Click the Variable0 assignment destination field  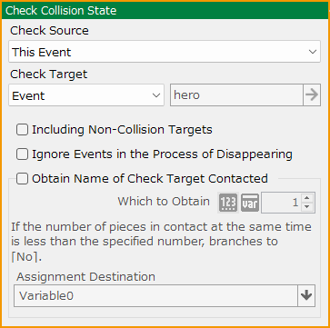tap(155, 295)
